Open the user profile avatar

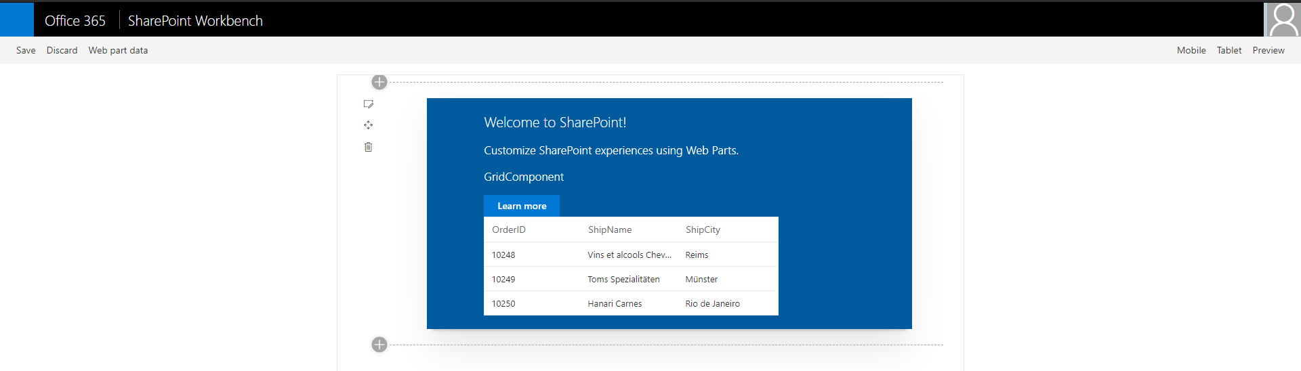(1283, 20)
